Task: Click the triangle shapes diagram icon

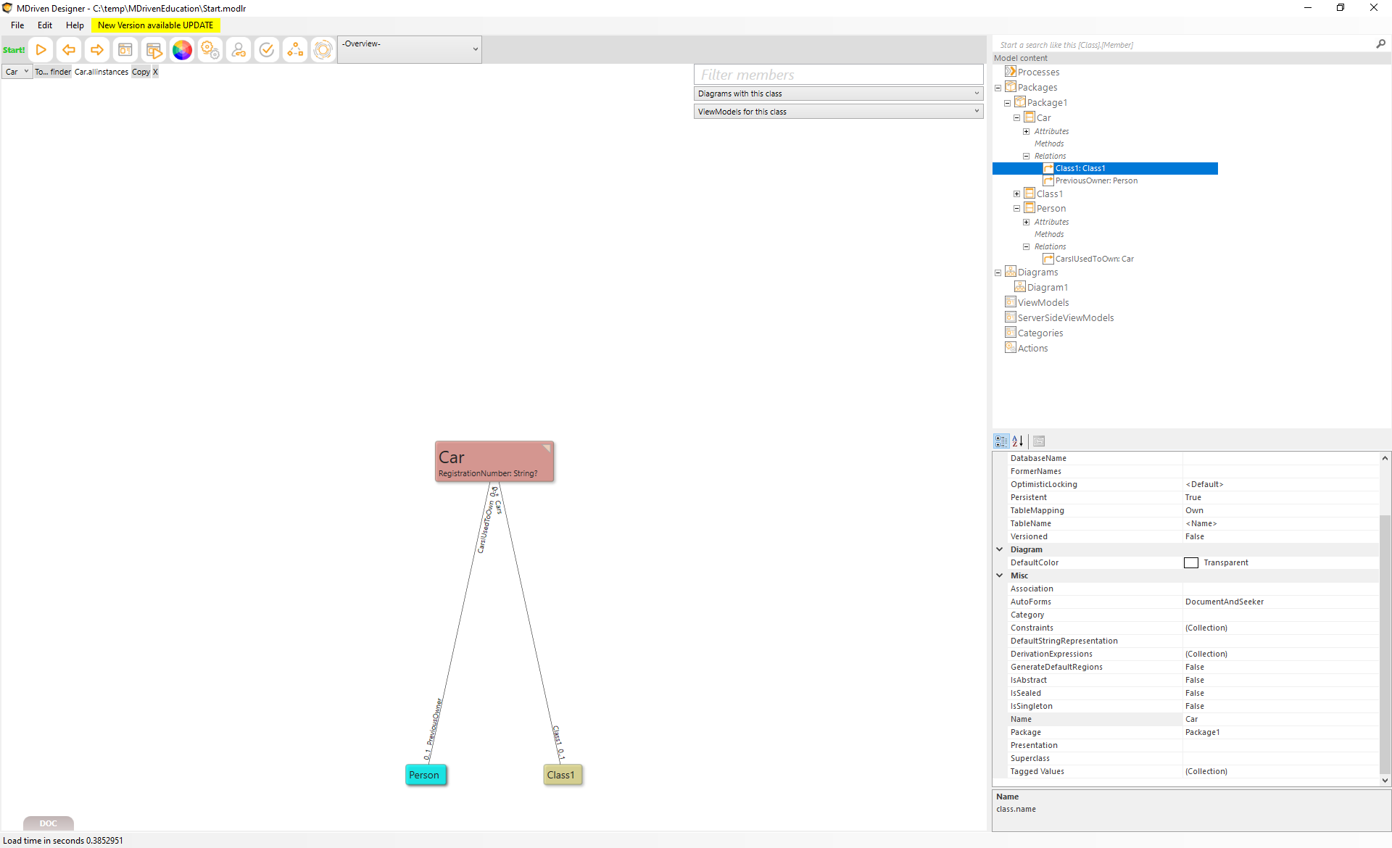Action: [295, 50]
